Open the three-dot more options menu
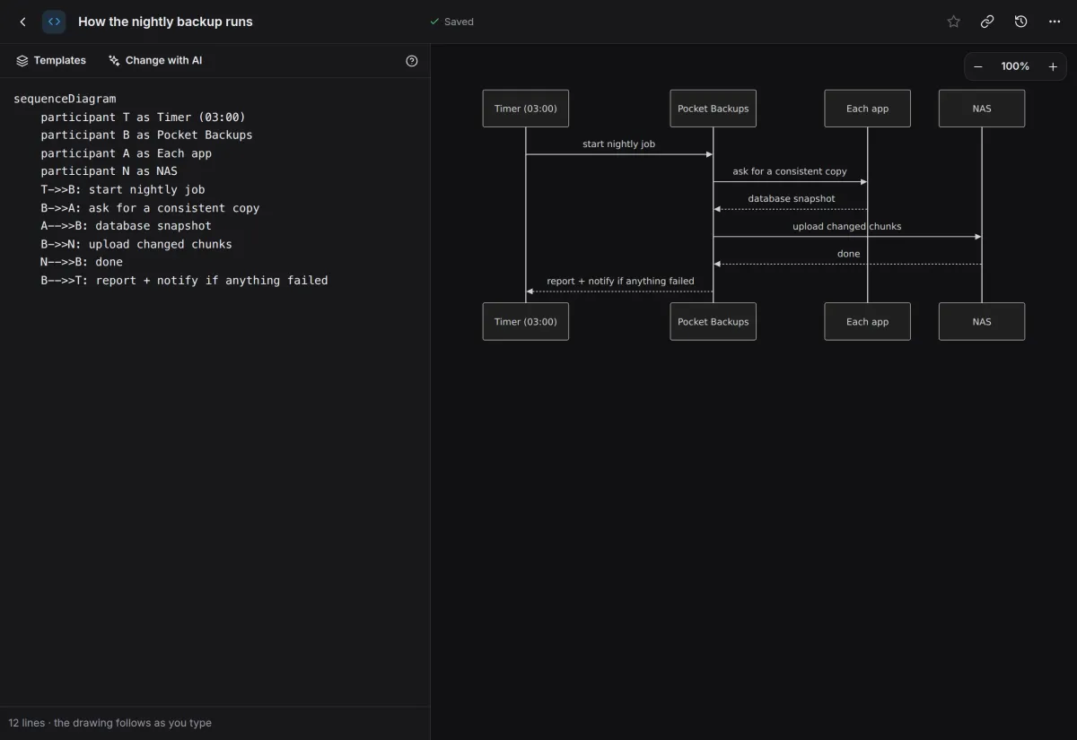Screen dimensions: 1077x740 1055,22
